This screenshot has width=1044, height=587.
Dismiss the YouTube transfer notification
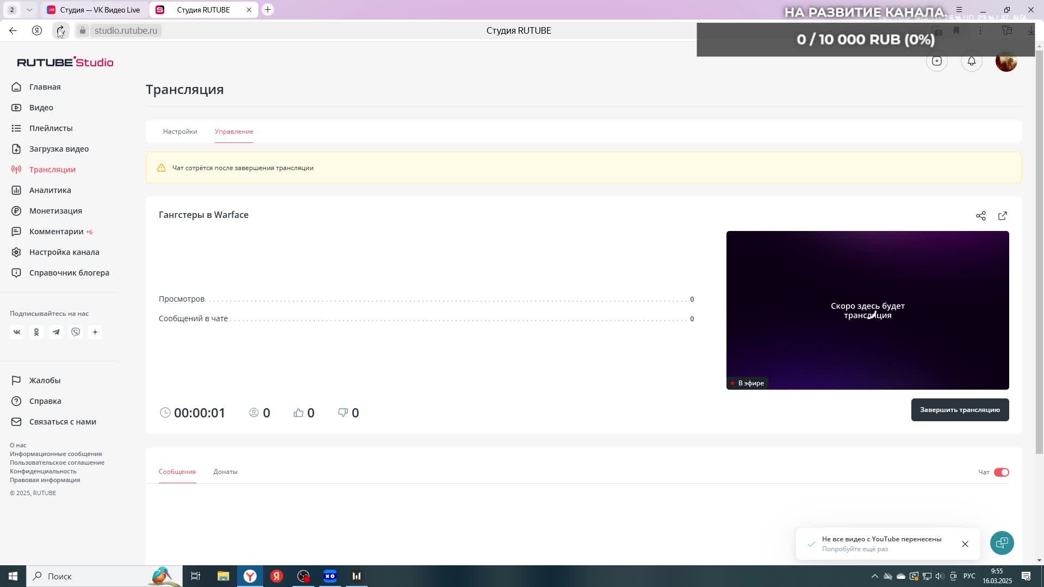965,544
